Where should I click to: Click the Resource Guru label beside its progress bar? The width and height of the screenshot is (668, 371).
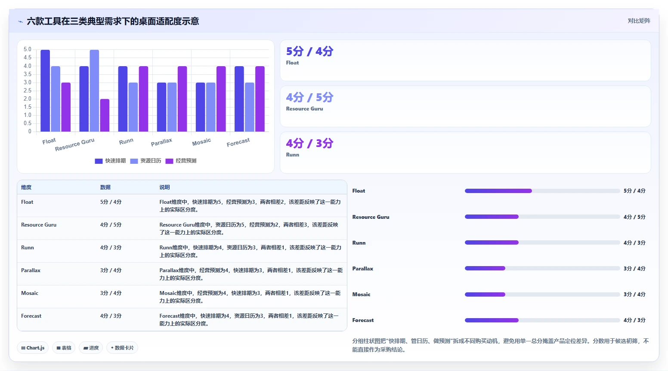tap(371, 217)
